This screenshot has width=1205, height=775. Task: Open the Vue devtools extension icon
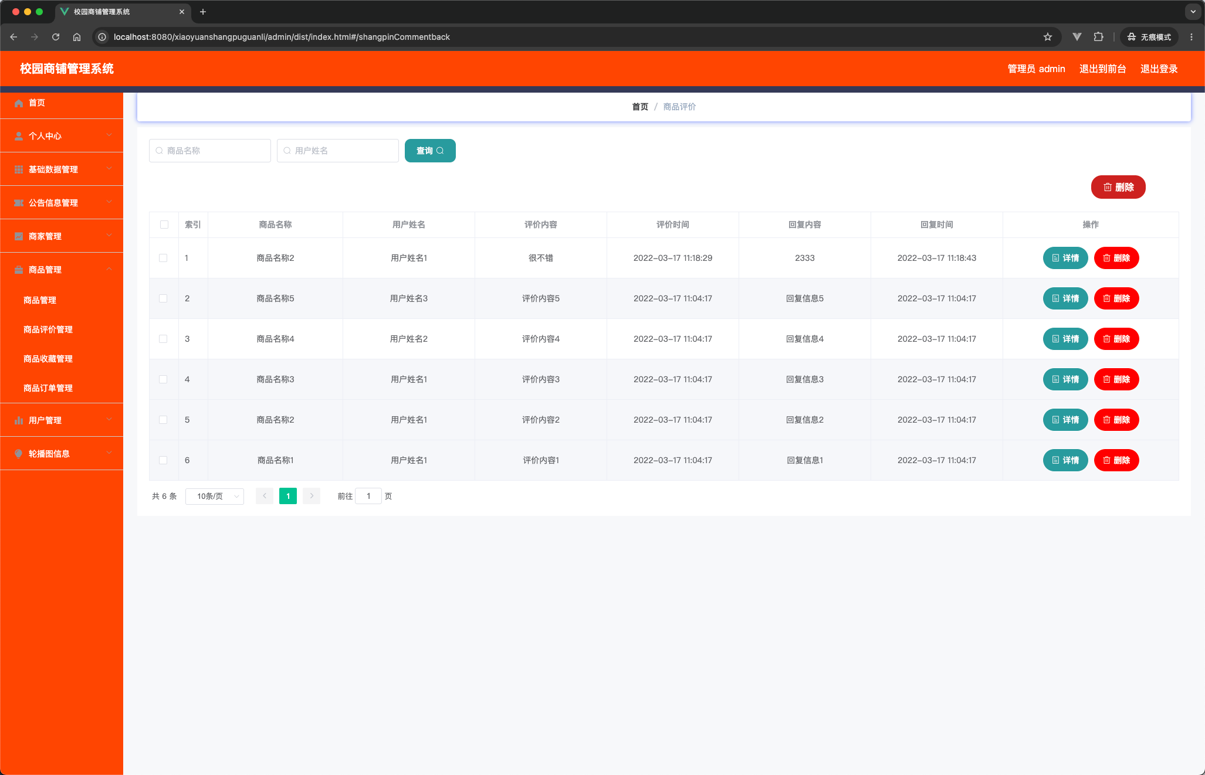[1077, 37]
